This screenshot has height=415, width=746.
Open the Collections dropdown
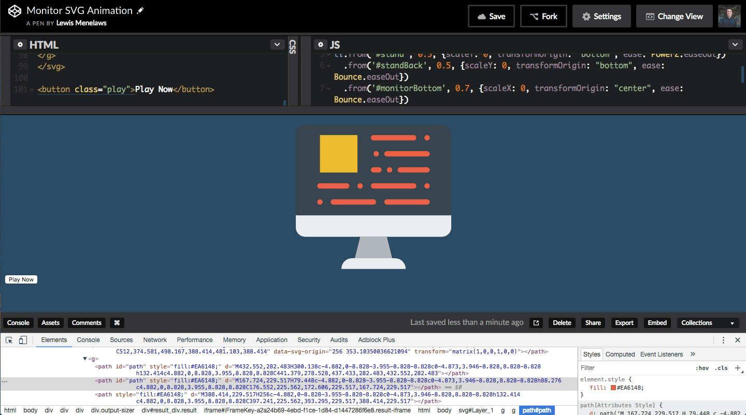pyautogui.click(x=708, y=322)
